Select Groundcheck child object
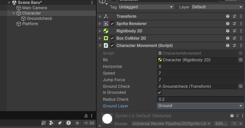The width and height of the screenshot is (245, 128). (40, 19)
